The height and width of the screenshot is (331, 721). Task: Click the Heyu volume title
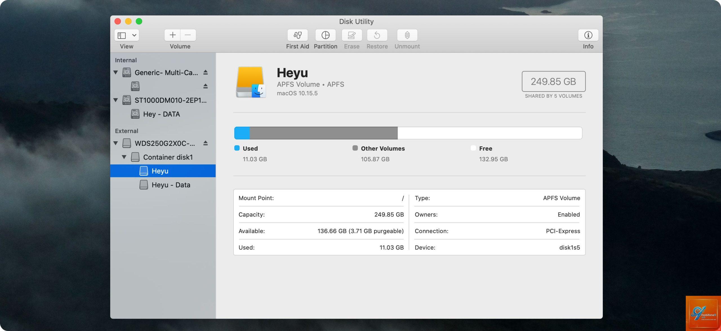click(x=292, y=73)
